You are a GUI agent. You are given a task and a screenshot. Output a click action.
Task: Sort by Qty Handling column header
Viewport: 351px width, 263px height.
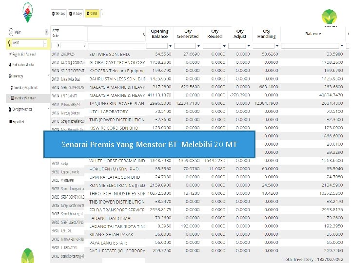tap(266, 34)
